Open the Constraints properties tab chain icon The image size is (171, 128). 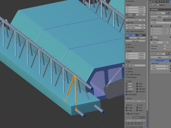[x=167, y=1]
